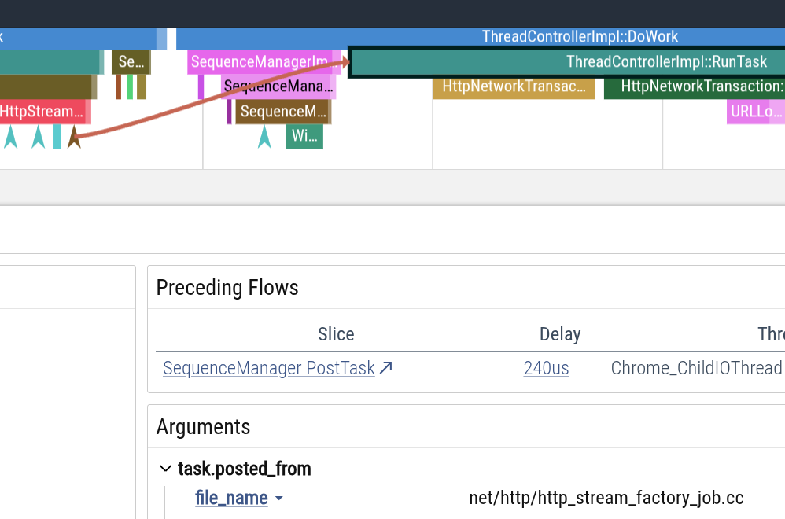Click arrow icon next to SequenceManager PostTask
Image resolution: width=785 pixels, height=519 pixels.
pos(386,368)
